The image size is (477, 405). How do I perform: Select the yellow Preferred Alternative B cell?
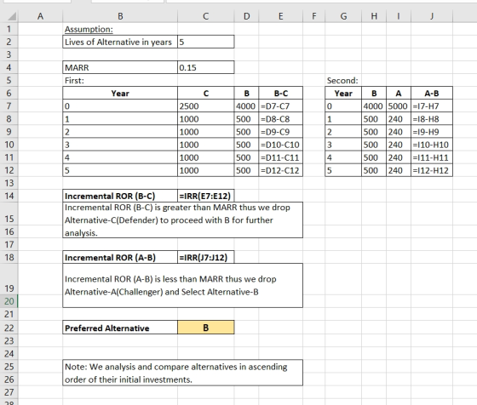(x=205, y=328)
